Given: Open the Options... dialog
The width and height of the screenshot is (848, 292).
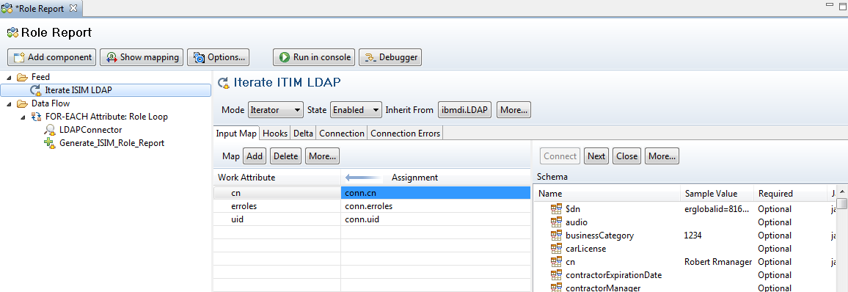Looking at the screenshot, I should click(219, 56).
